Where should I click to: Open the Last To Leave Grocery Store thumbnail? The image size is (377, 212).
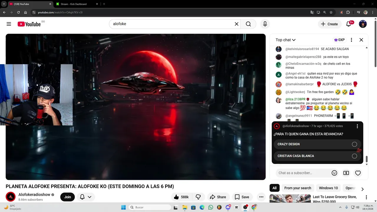(x=290, y=198)
